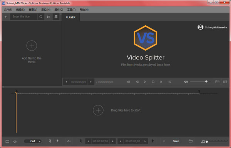The width and height of the screenshot is (231, 148).
Task: Open the 查看(V) menu
Action: [33, 10]
